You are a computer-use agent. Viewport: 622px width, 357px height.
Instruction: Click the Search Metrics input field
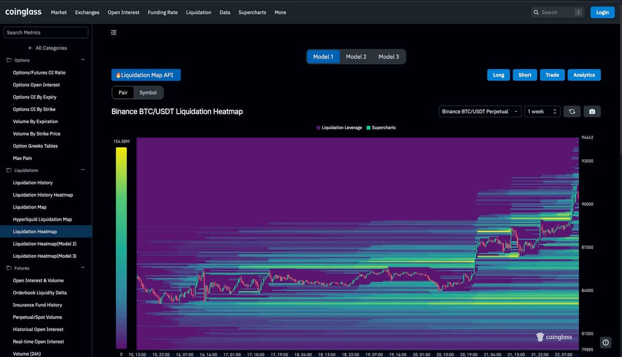click(46, 33)
